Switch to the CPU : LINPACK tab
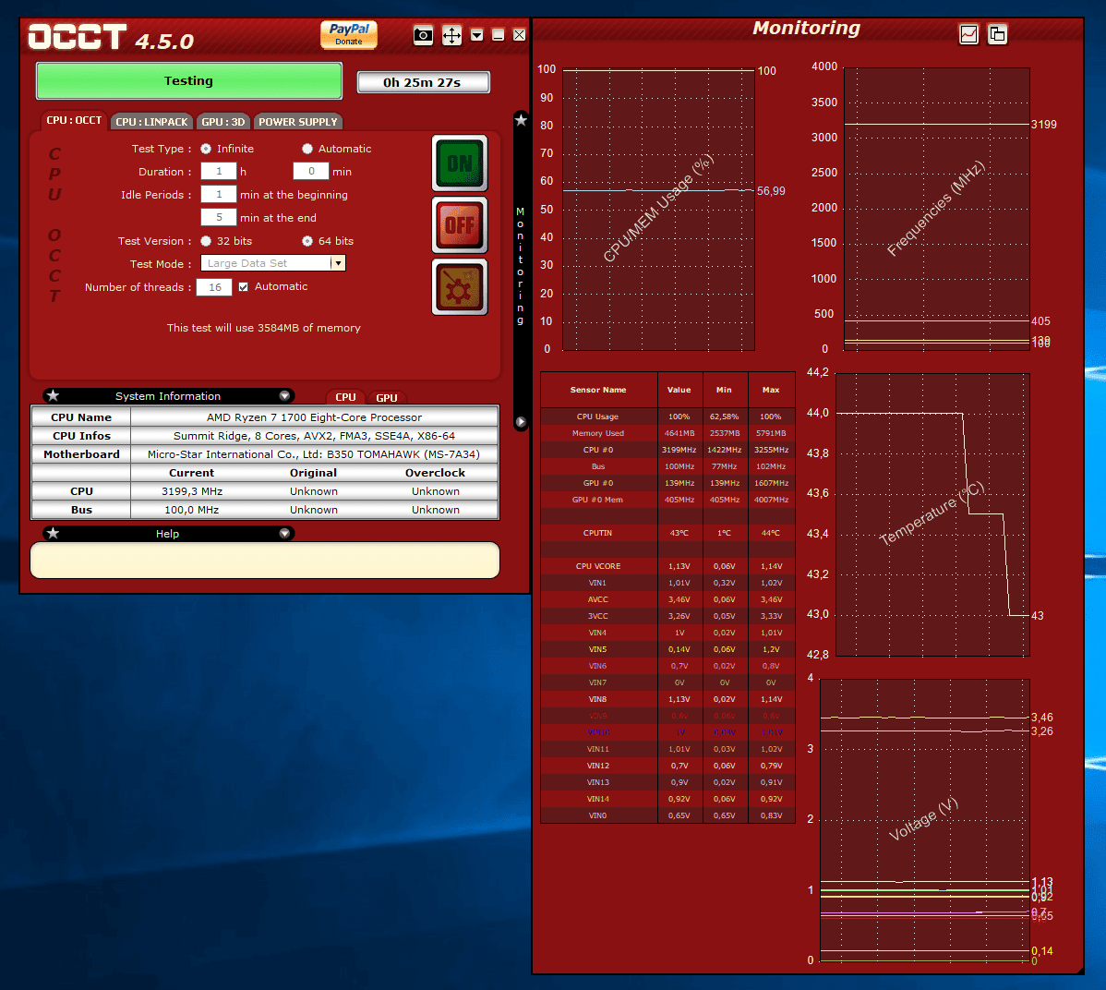Viewport: 1106px width, 990px height. coord(151,122)
